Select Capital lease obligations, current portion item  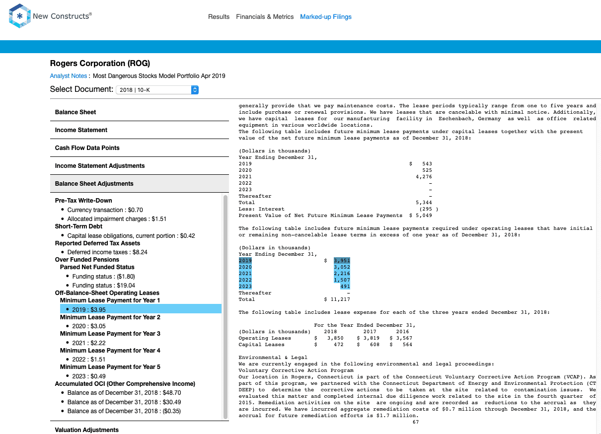(131, 236)
